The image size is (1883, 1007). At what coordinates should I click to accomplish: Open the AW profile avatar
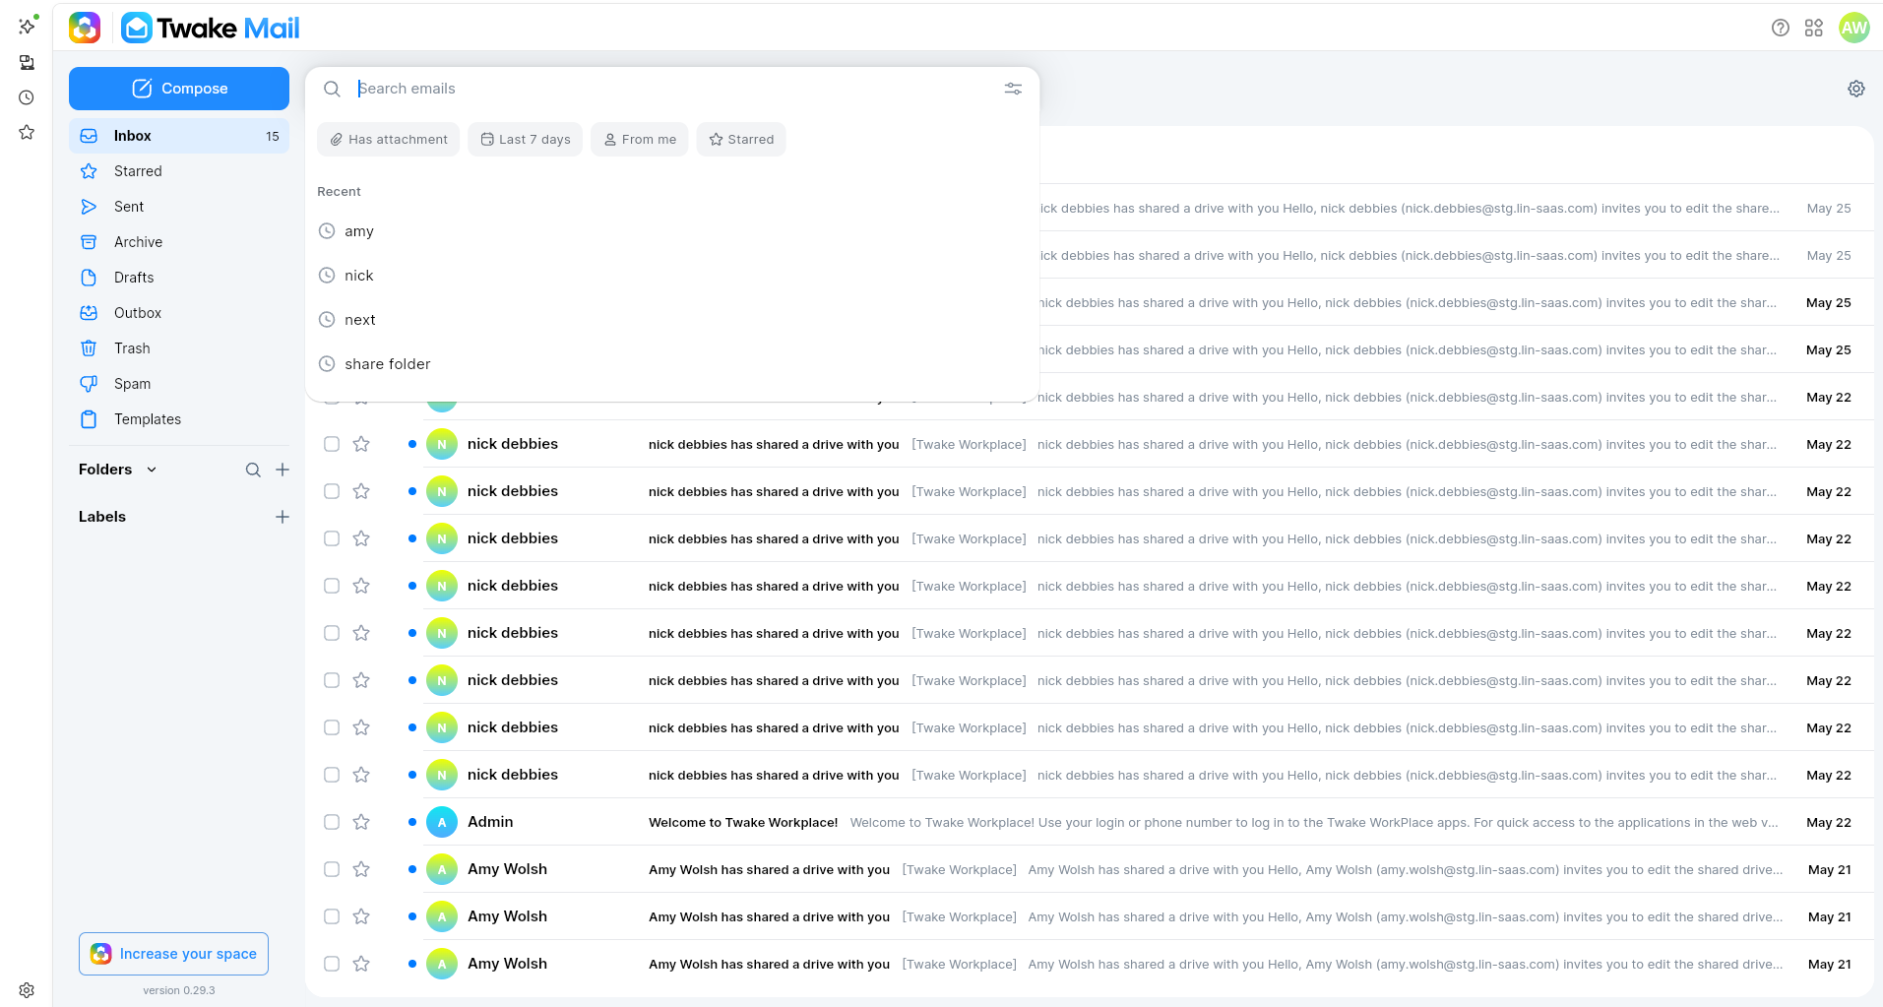1854,28
